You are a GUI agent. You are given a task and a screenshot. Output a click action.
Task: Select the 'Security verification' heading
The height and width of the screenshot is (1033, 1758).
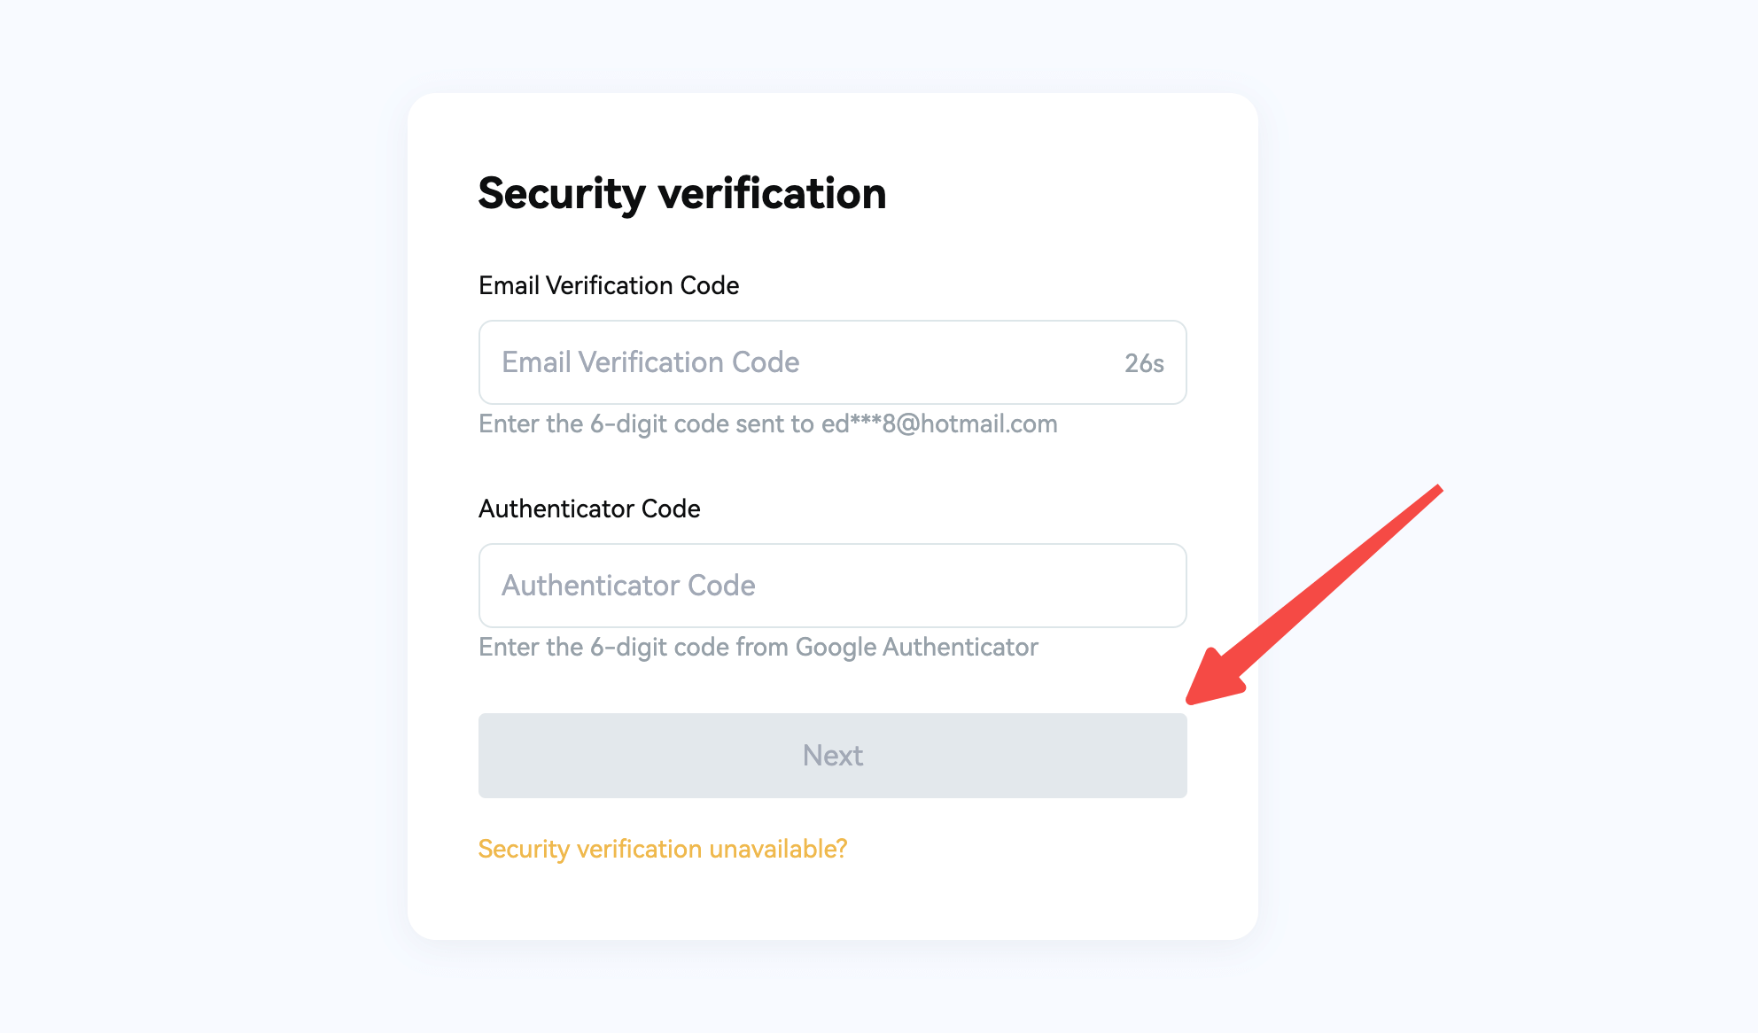681,193
